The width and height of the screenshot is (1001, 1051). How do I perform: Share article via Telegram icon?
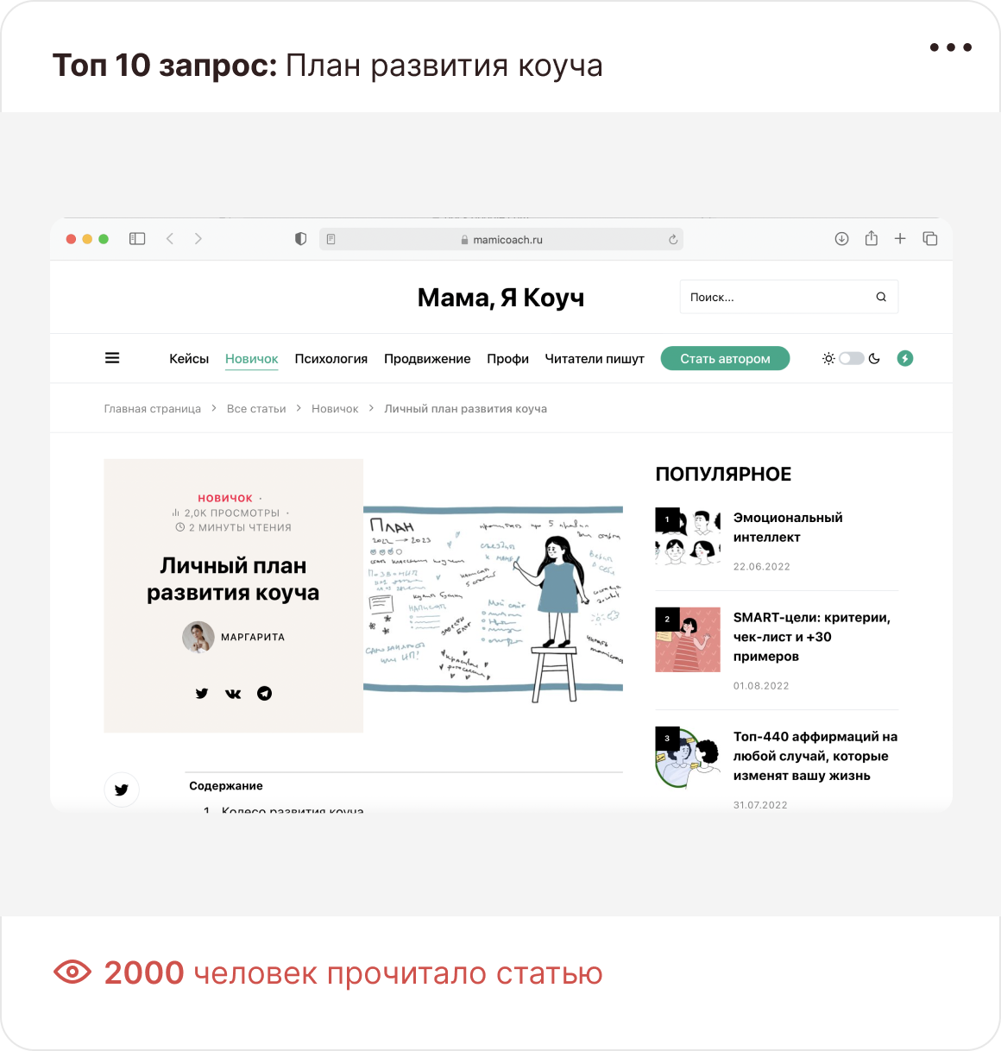[265, 693]
